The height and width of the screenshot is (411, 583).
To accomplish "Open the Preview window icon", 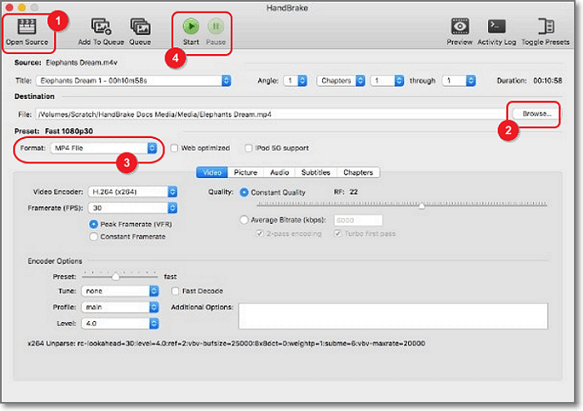I will click(459, 26).
